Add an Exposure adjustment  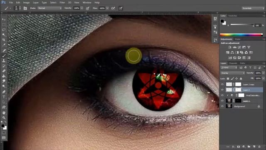(244, 47)
